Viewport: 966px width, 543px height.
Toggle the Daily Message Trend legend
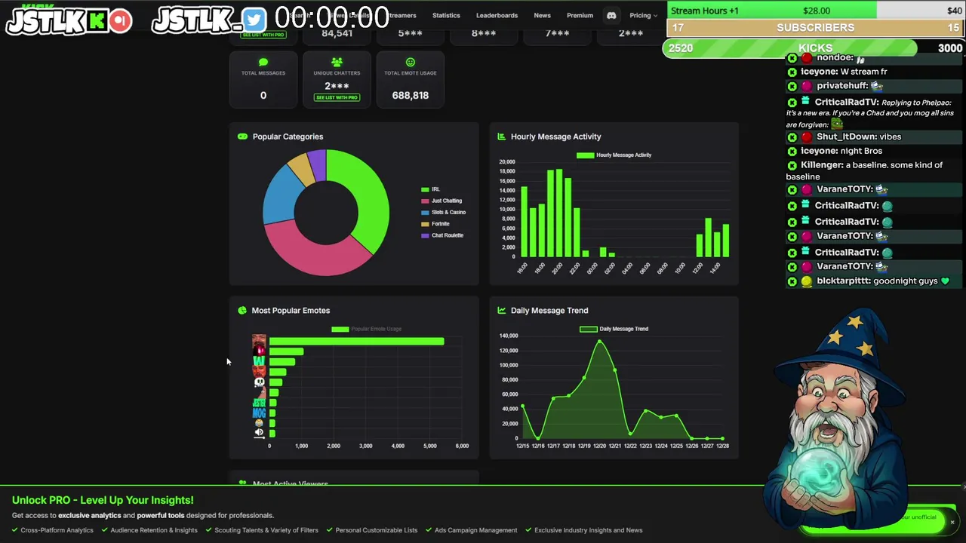[614, 329]
